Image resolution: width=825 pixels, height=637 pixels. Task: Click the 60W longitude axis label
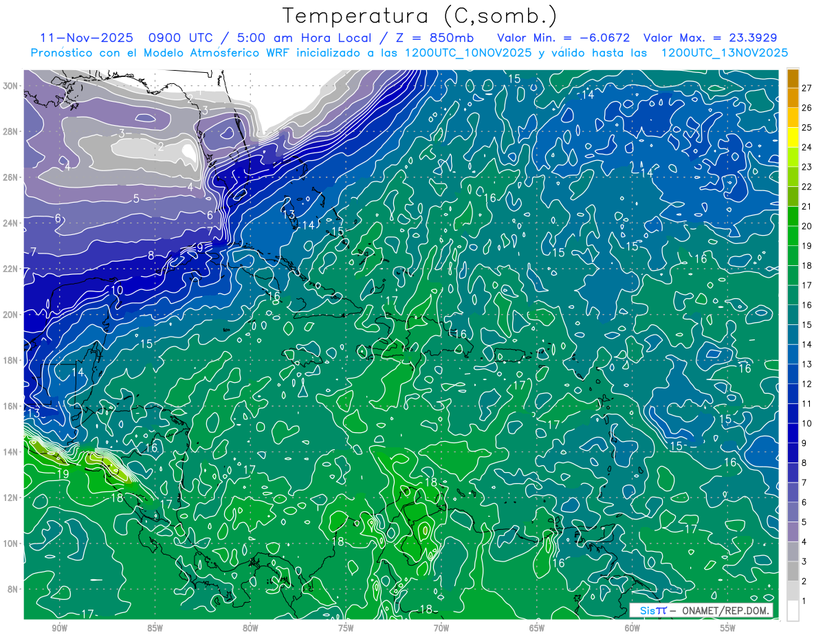pos(632,628)
